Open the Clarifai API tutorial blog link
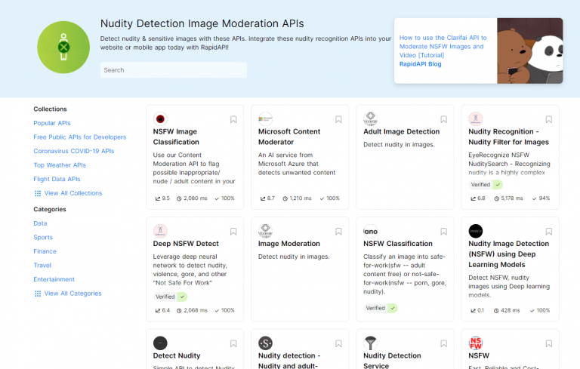This screenshot has width=580, height=369. click(x=443, y=46)
